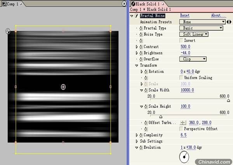
Task: Select the previous animation preset arrow
Action: [x=227, y=22]
